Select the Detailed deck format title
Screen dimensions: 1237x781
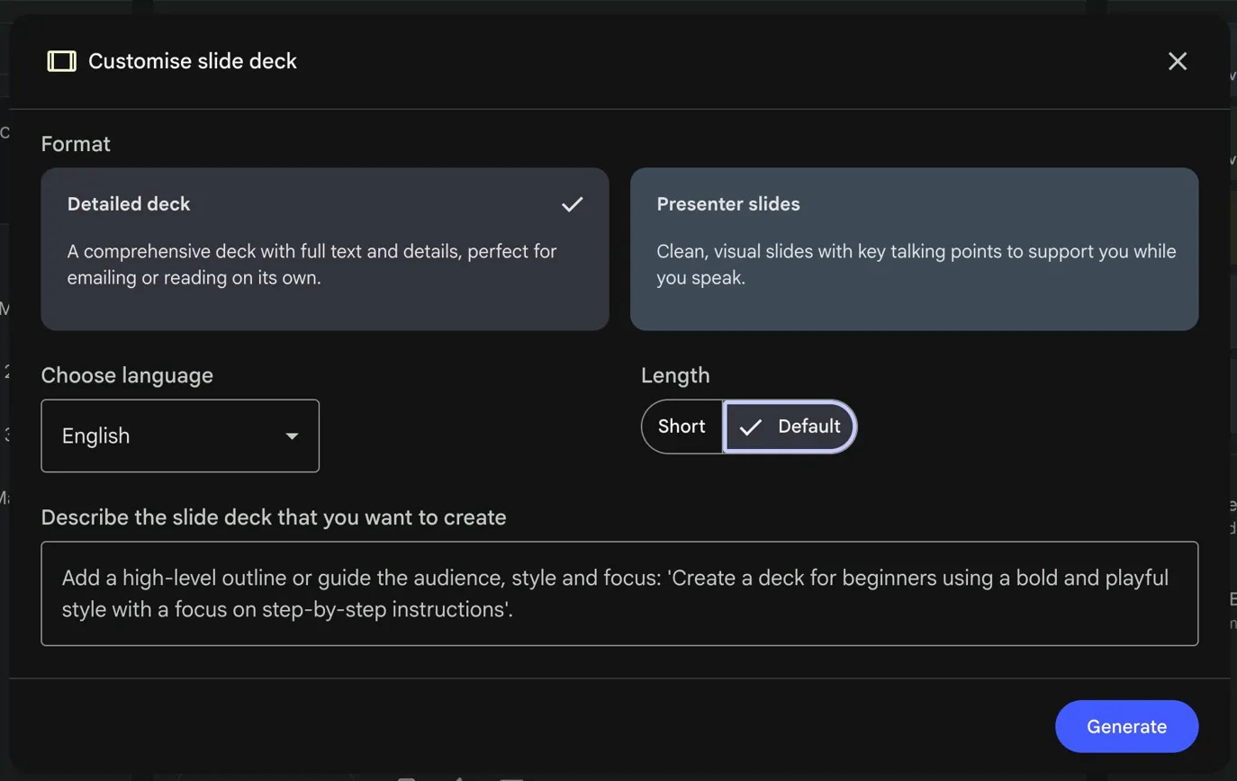(129, 204)
